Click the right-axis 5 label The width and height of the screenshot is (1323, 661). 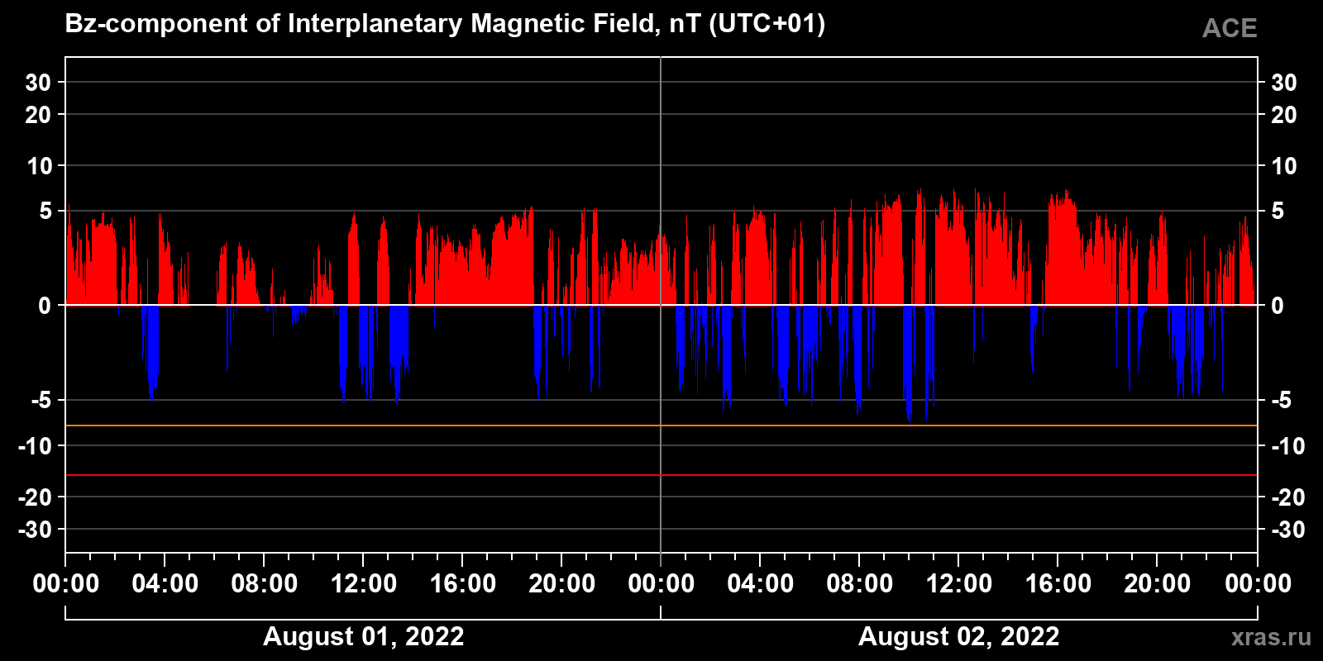point(1278,212)
